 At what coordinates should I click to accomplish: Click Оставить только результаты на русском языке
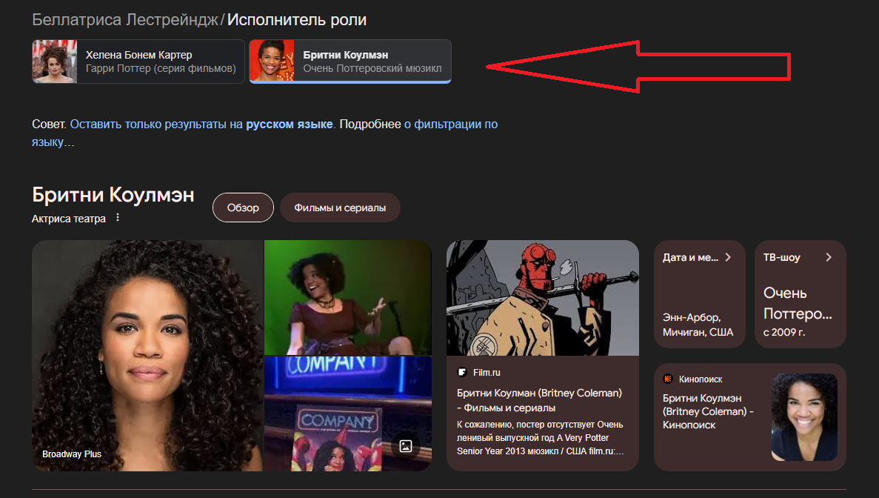201,124
